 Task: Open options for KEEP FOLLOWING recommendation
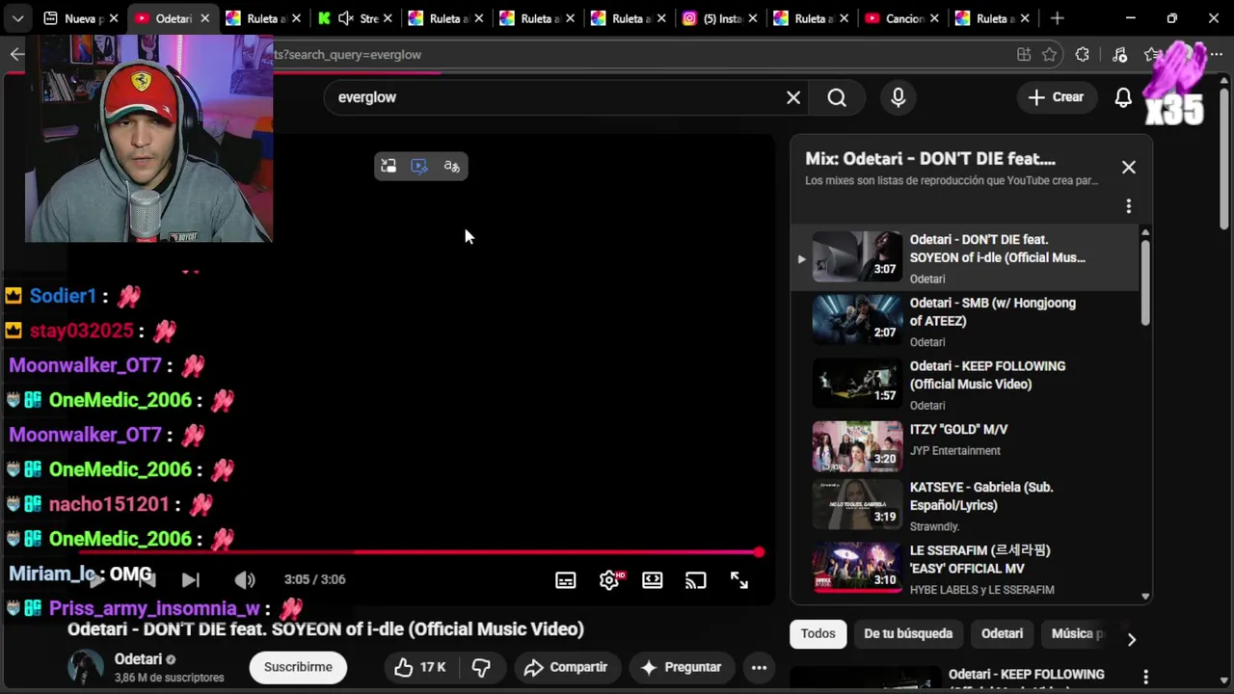1145,677
